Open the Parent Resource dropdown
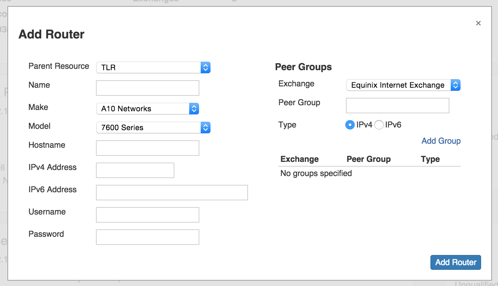 point(153,67)
